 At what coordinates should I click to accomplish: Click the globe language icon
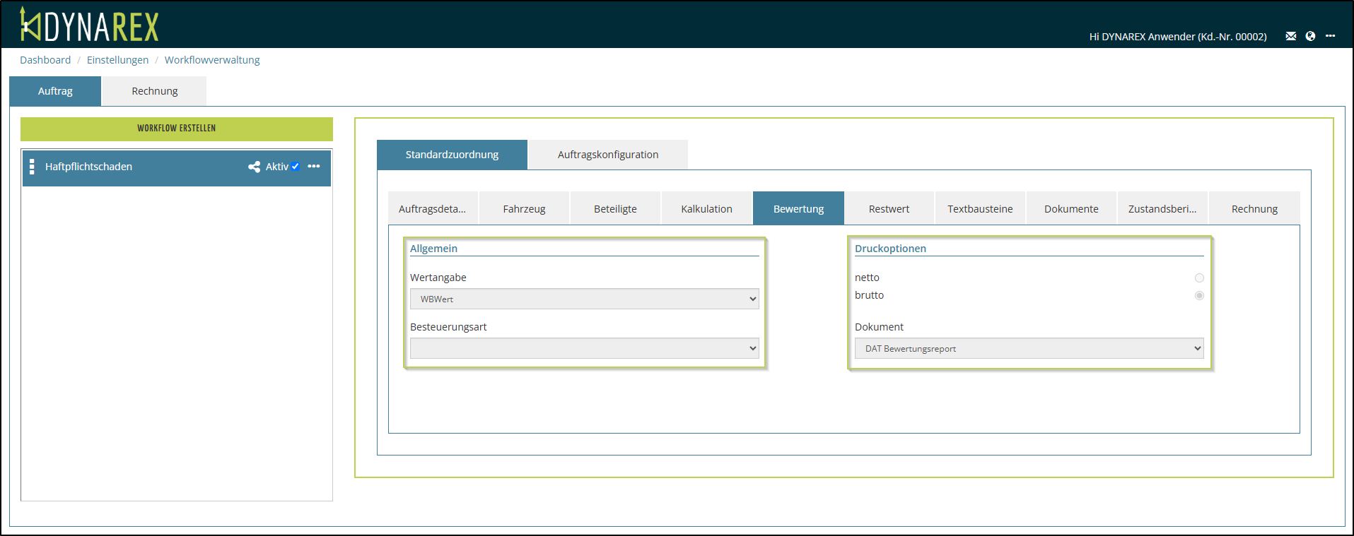click(1310, 36)
